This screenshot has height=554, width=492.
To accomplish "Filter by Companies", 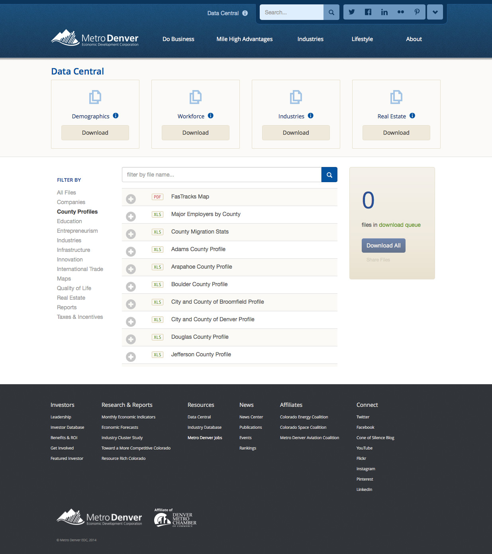I will click(71, 202).
